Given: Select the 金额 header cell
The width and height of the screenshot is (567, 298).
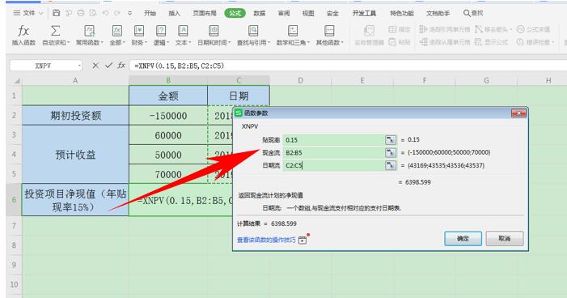Looking at the screenshot, I should pos(168,96).
